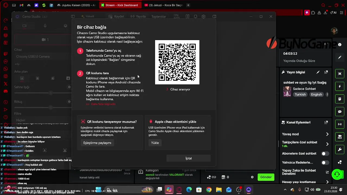Click the user avatar on Kick dashboard
The height and width of the screenshot is (195, 347).
335,31
